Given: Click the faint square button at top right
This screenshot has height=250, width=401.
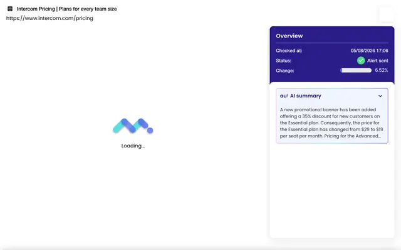Looking at the screenshot, I should 387,14.
